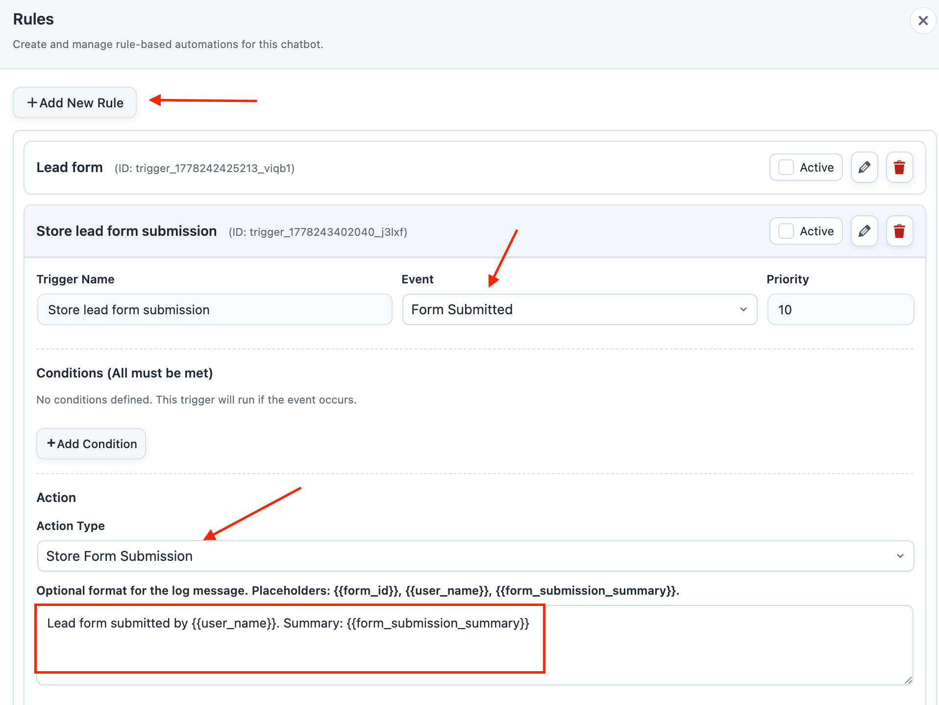Click the Lead form rule title
The image size is (939, 705).
(70, 167)
